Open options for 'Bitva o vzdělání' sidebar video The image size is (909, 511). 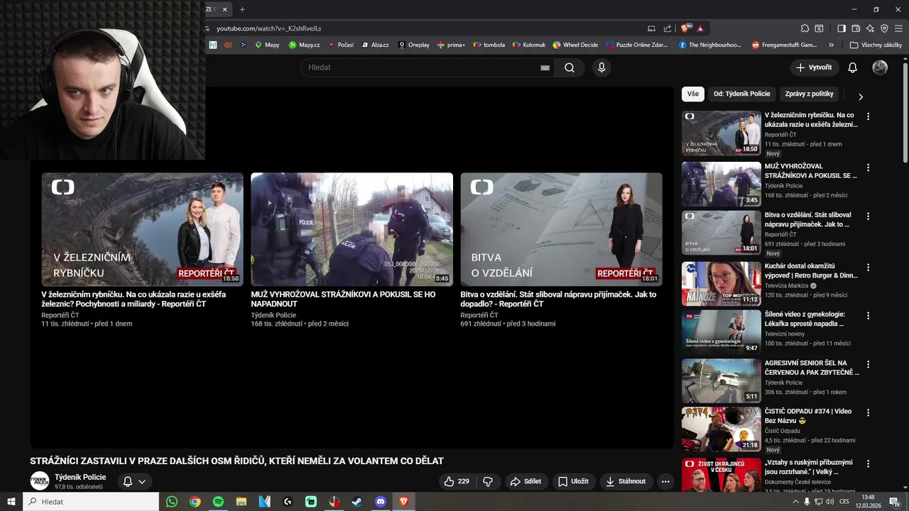coord(868,216)
